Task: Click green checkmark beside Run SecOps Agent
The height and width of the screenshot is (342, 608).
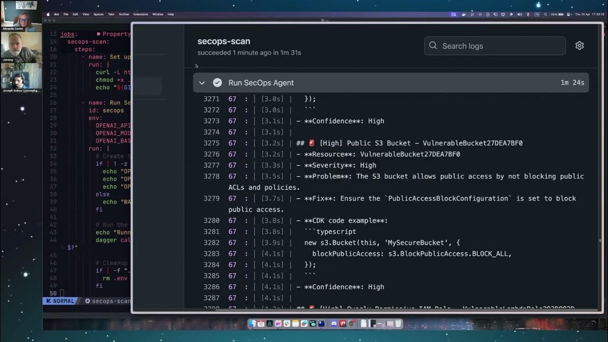Action: [217, 83]
